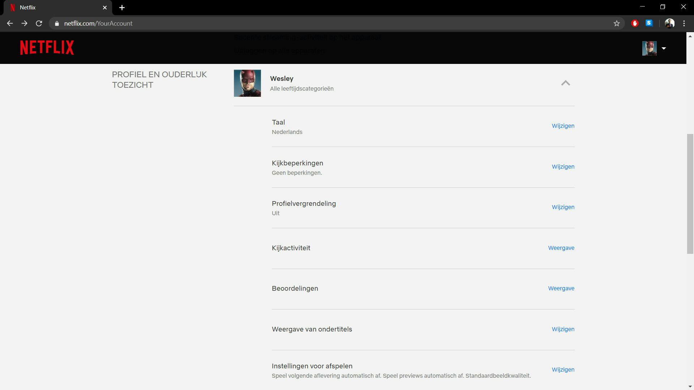Click the browser forward arrow
This screenshot has width=694, height=390.
click(x=24, y=23)
